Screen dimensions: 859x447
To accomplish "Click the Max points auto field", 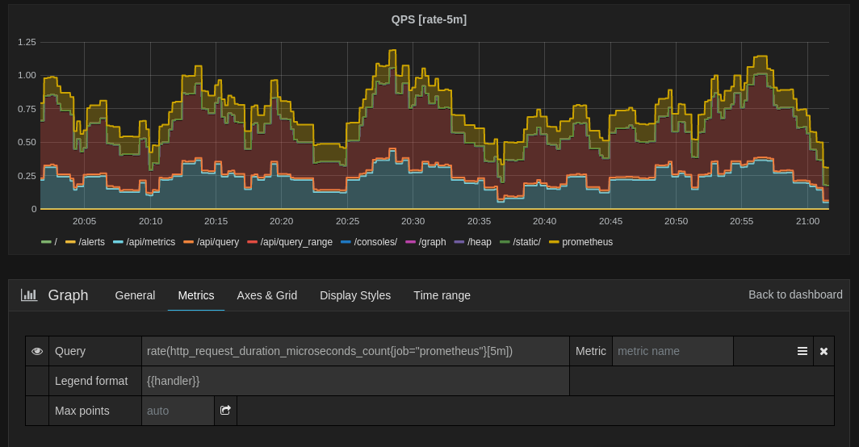I will [178, 411].
